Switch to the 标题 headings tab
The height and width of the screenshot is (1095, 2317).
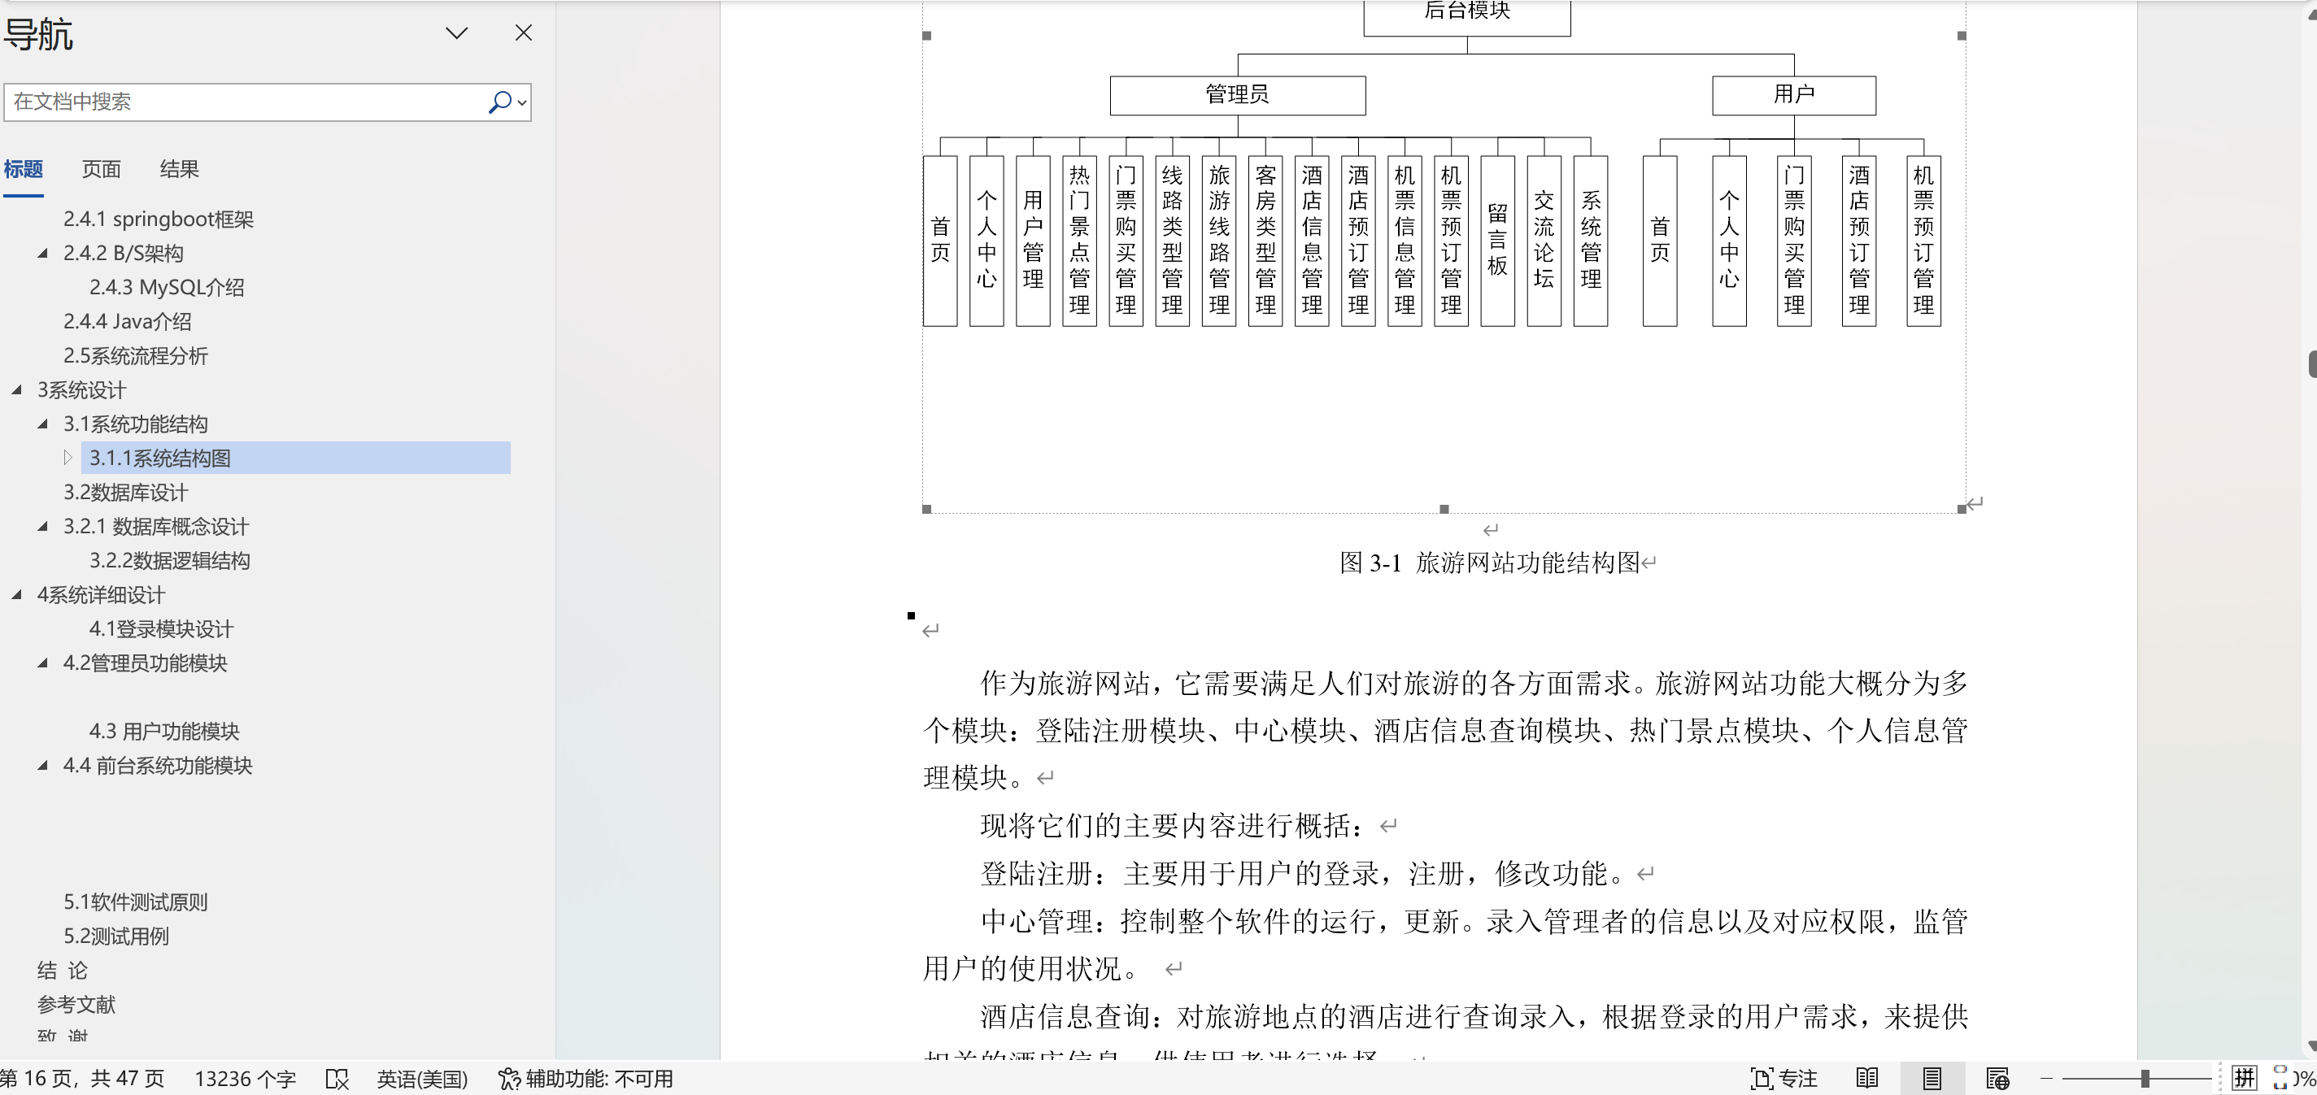click(x=24, y=169)
